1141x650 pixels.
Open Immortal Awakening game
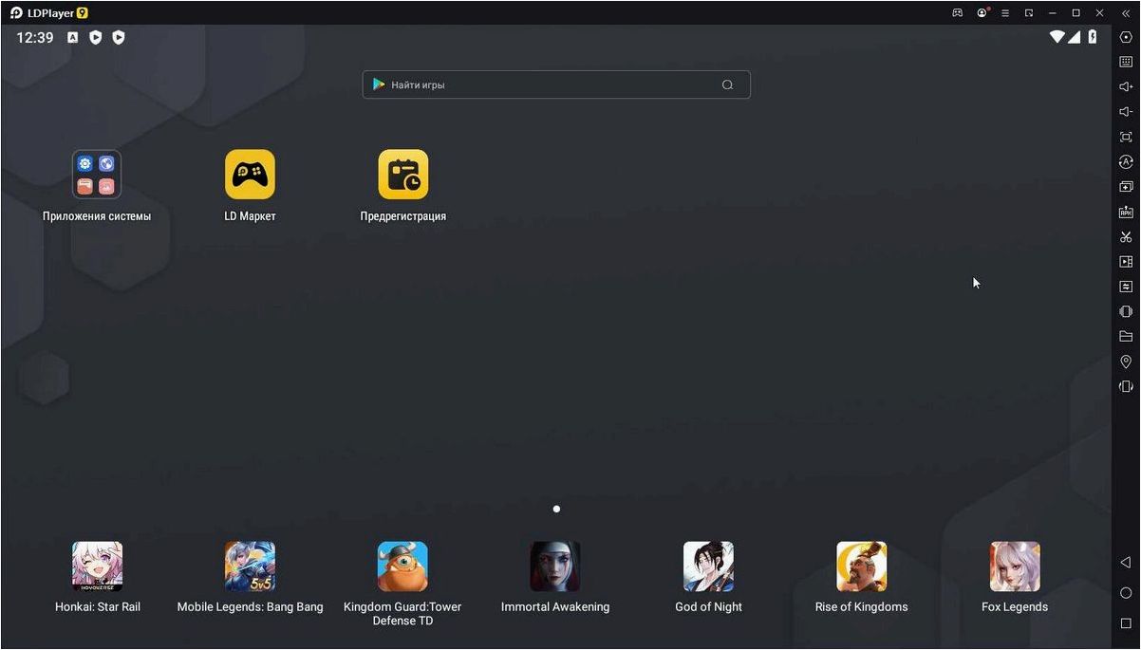pyautogui.click(x=555, y=566)
